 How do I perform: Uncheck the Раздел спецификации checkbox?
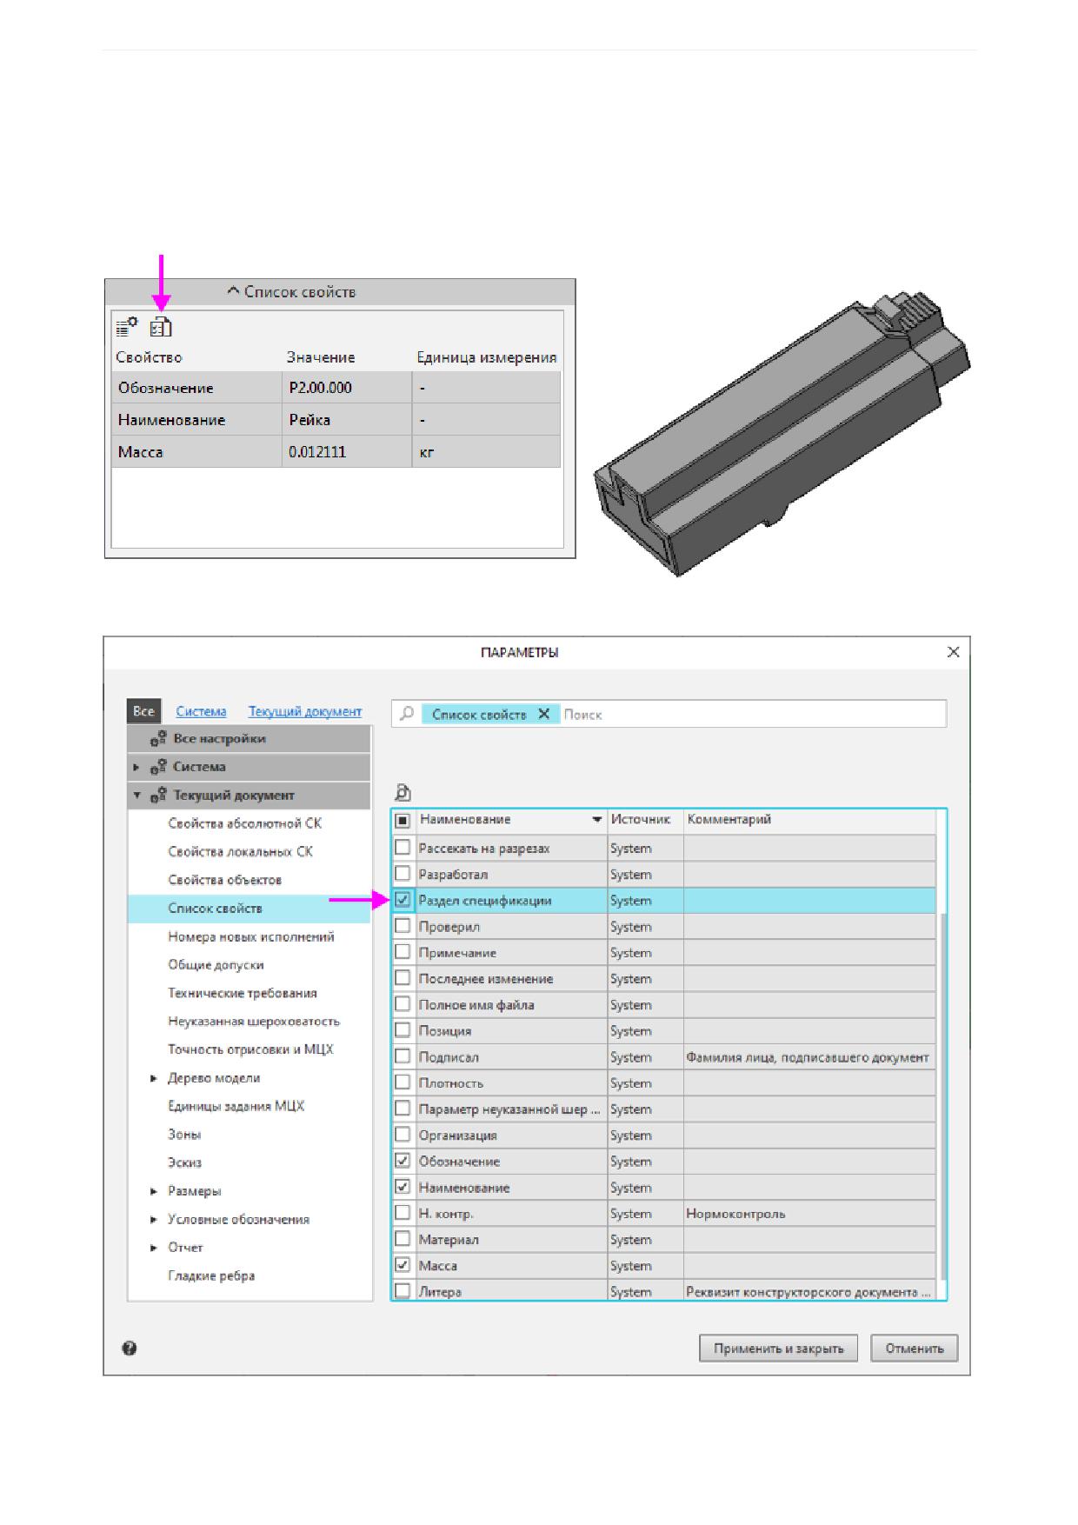click(x=403, y=900)
